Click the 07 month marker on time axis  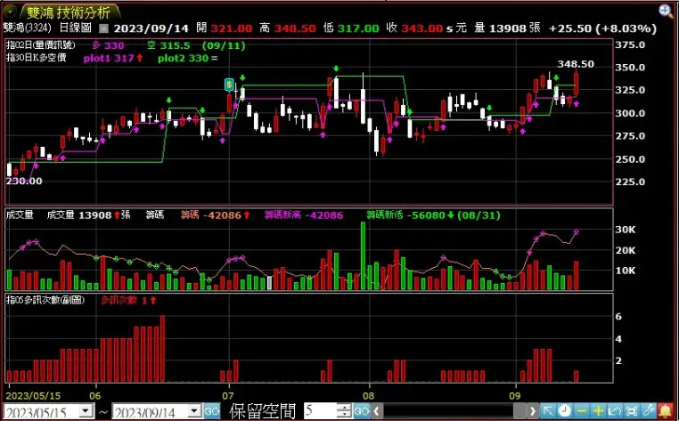click(228, 396)
